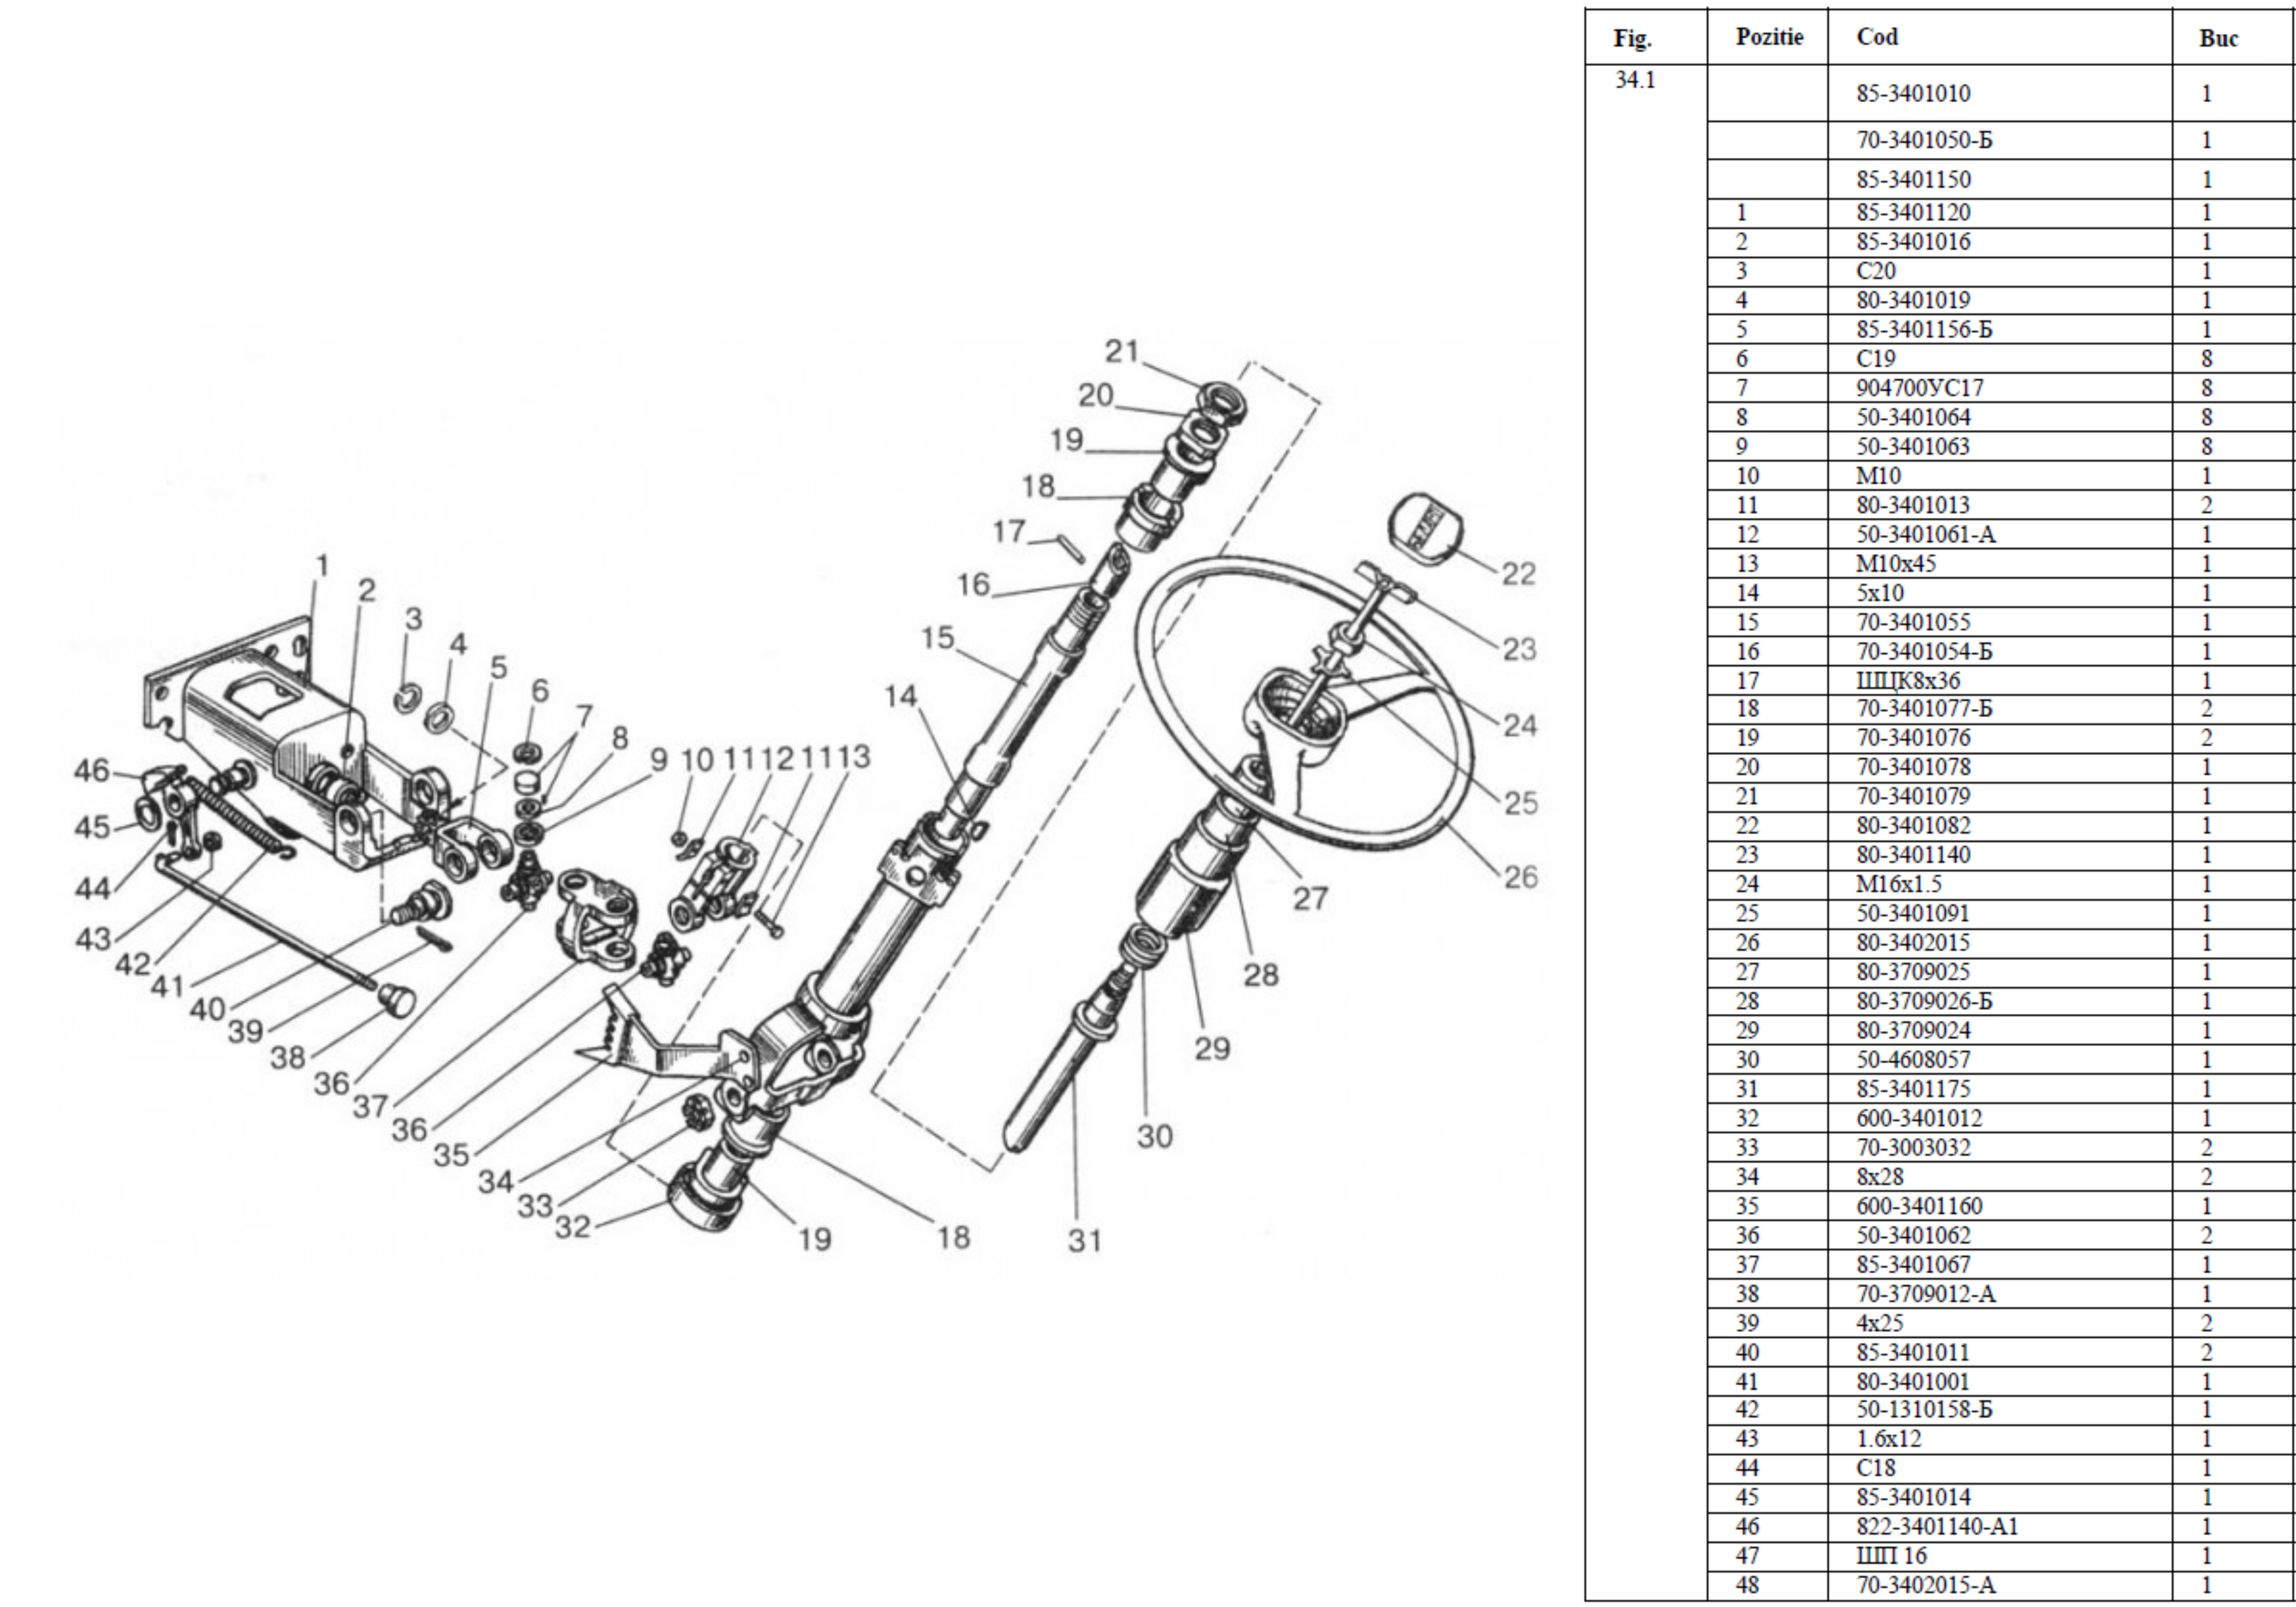
Task: Click diagram callout number 27
Action: (x=1310, y=898)
